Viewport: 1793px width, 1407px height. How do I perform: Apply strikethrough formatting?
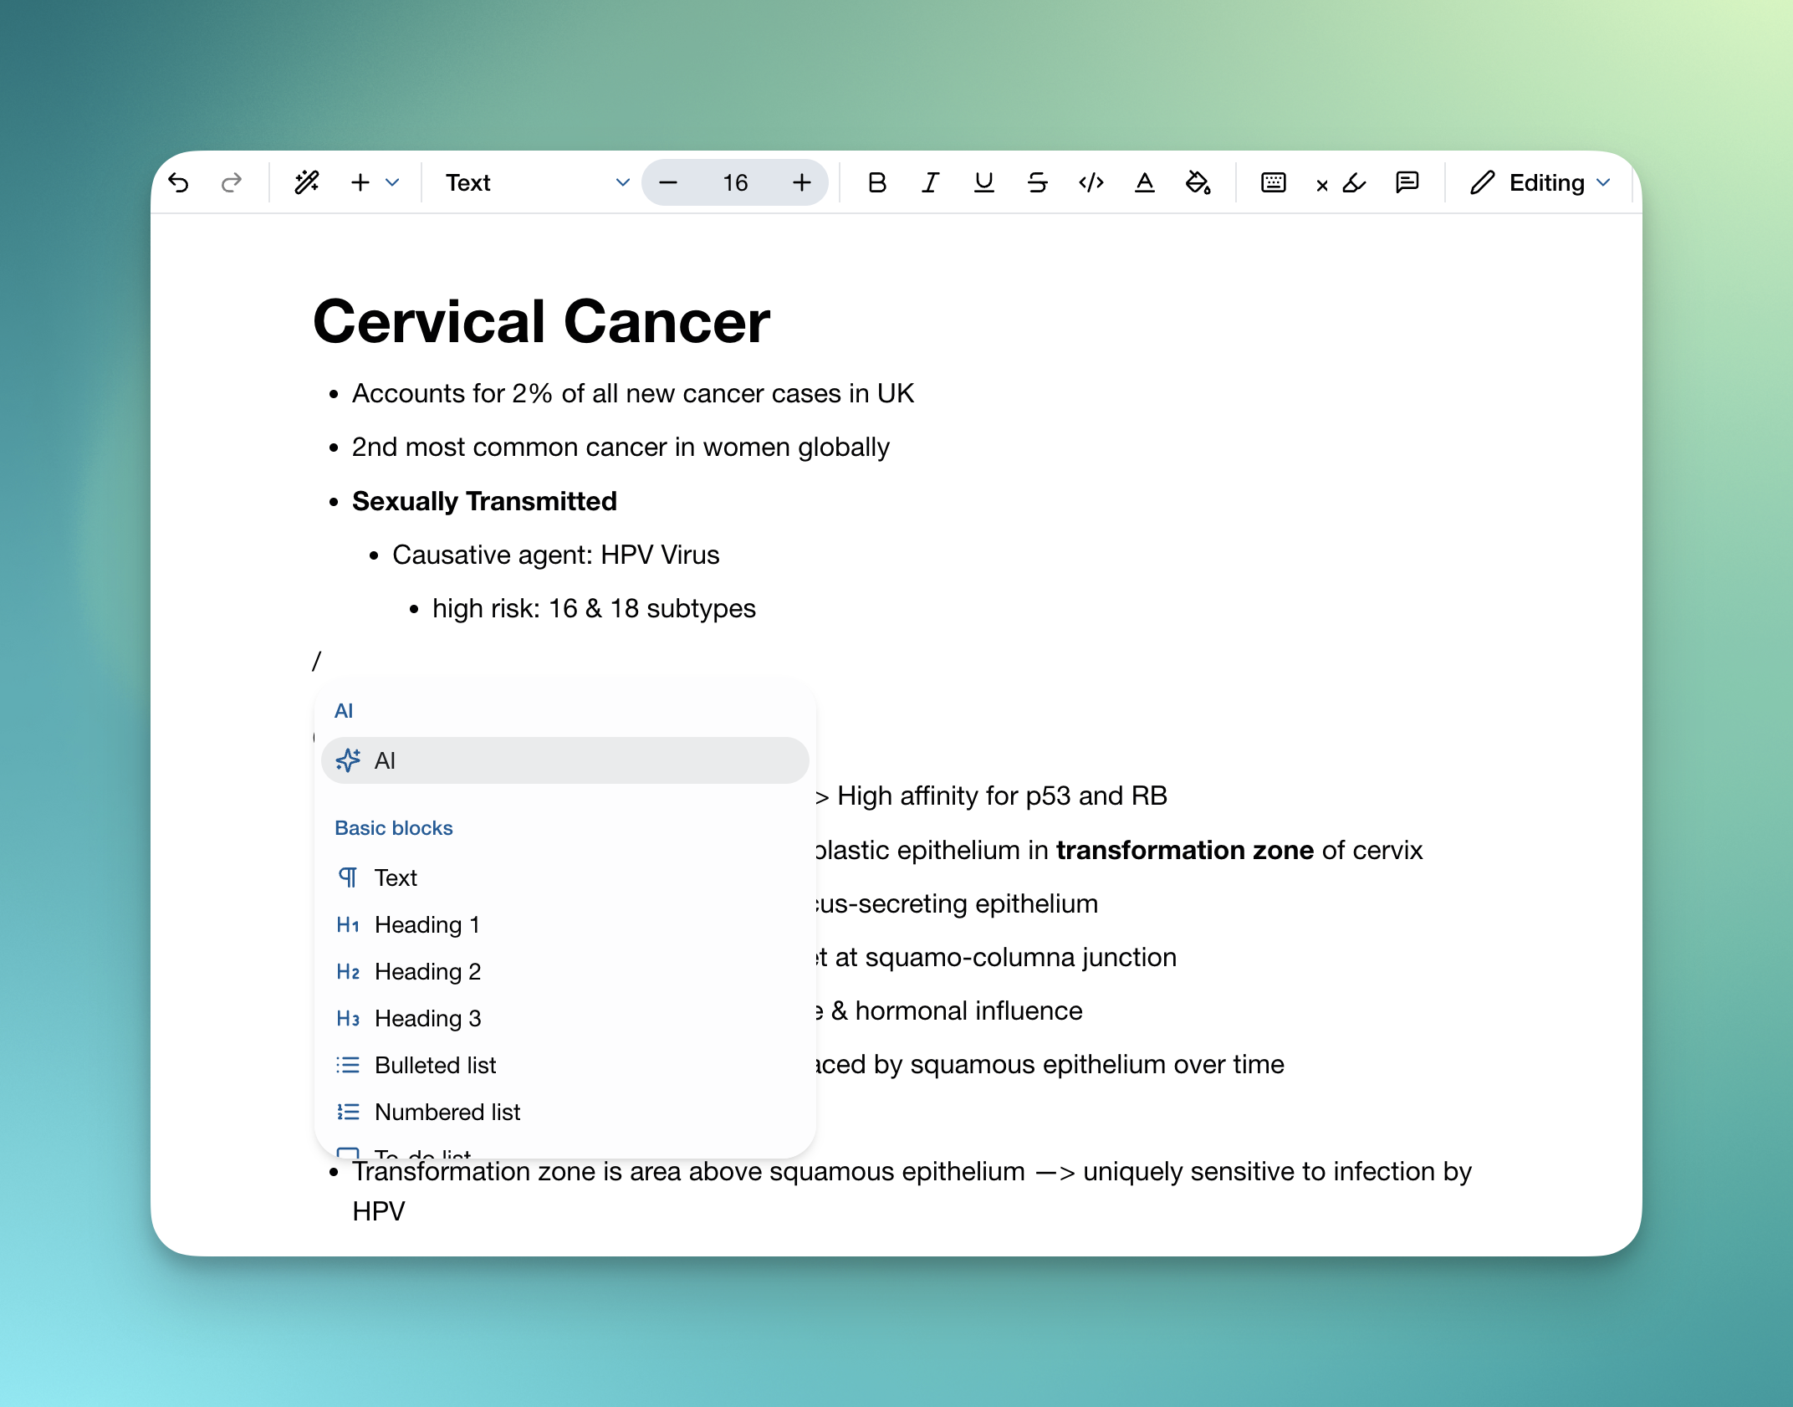[1037, 182]
